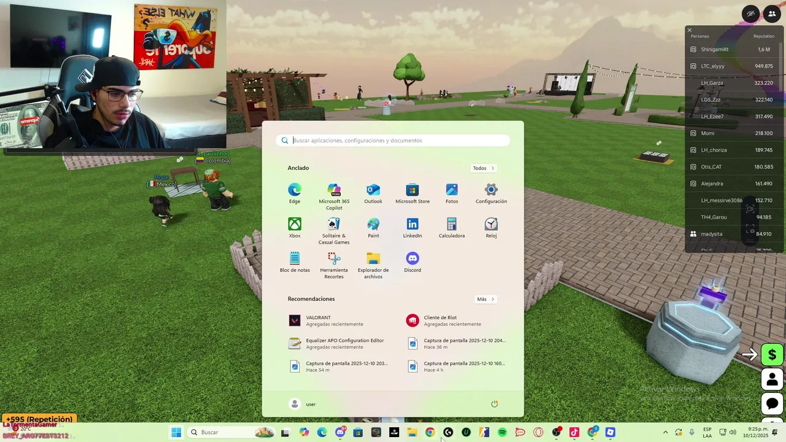Image resolution: width=786 pixels, height=442 pixels.
Task: Launch Paint from pinned apps
Action: (373, 227)
